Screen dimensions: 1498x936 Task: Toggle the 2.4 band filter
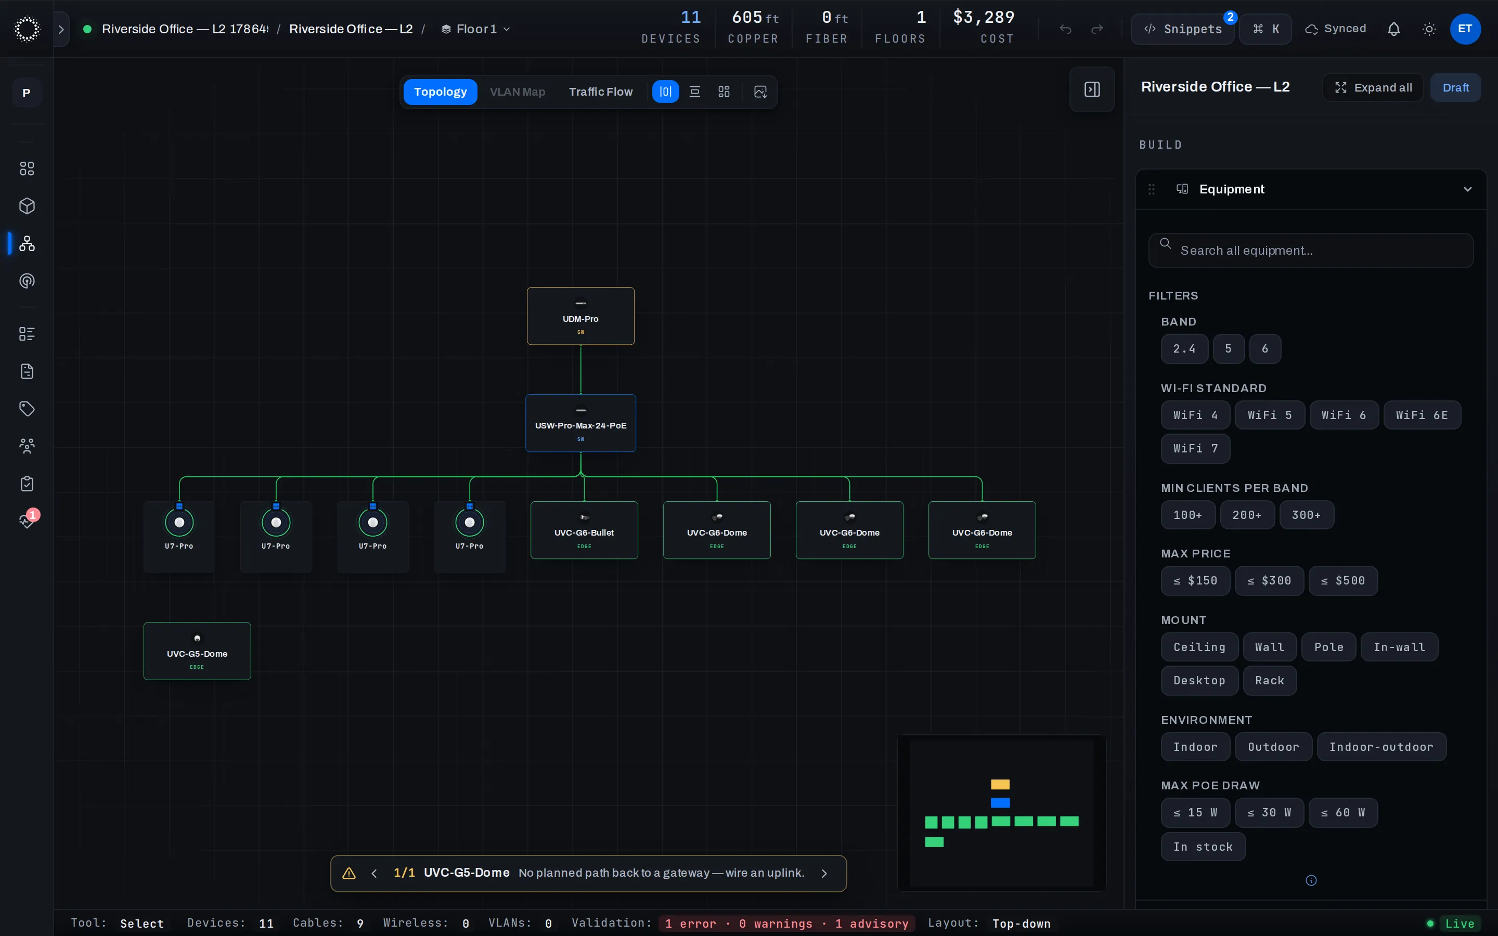1184,348
